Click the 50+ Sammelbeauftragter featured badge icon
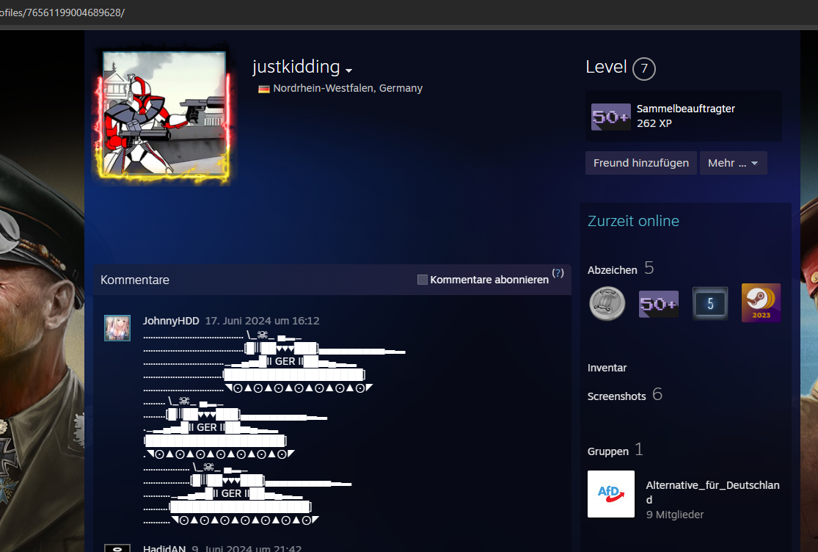The height and width of the screenshot is (552, 818). (x=610, y=117)
